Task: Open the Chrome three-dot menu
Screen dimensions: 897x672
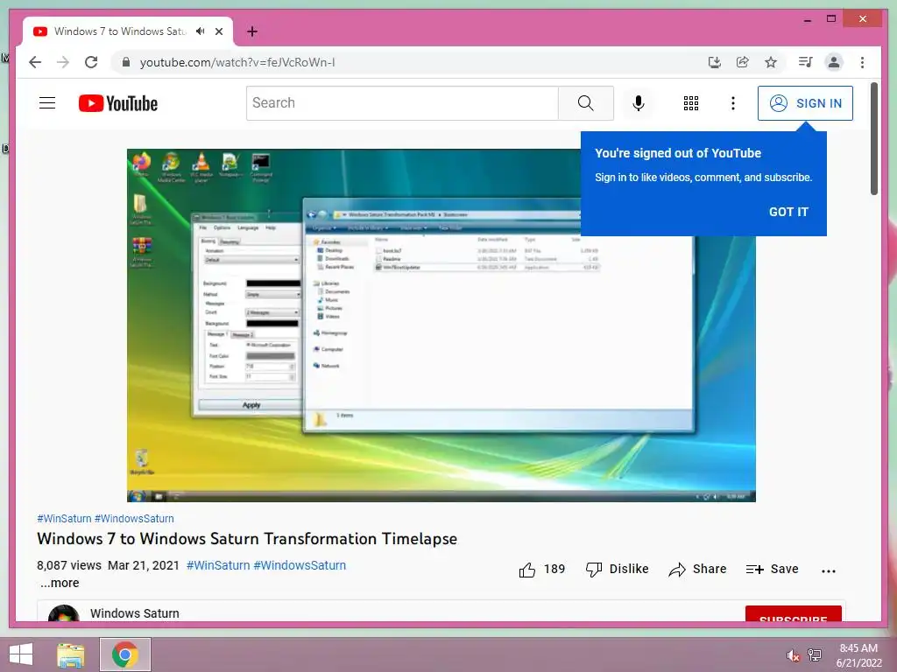Action: [862, 62]
